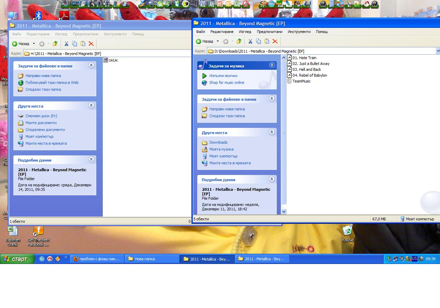This screenshot has height=308, width=440.
Task: Click the scroll down arrow in right sidebar
Action: [x=284, y=211]
